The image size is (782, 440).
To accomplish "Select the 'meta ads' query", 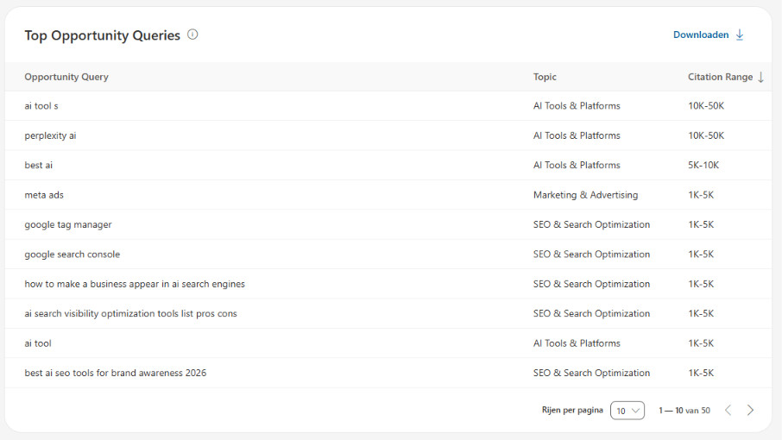I will [44, 195].
